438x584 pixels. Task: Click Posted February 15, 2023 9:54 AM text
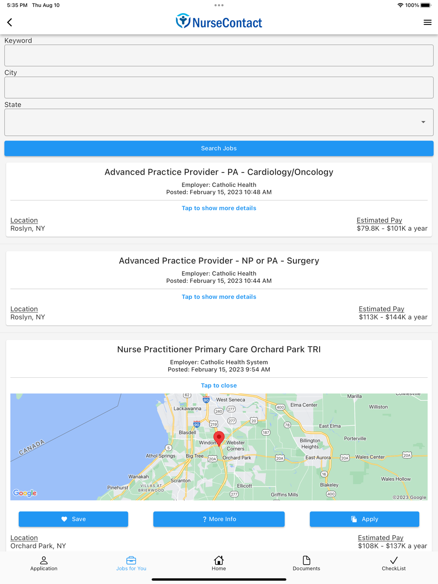tap(219, 369)
